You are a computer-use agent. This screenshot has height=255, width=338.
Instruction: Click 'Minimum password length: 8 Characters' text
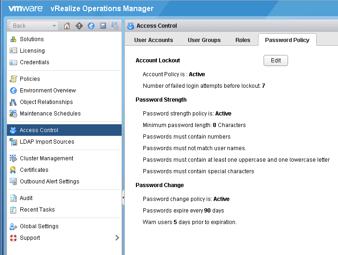[194, 125]
